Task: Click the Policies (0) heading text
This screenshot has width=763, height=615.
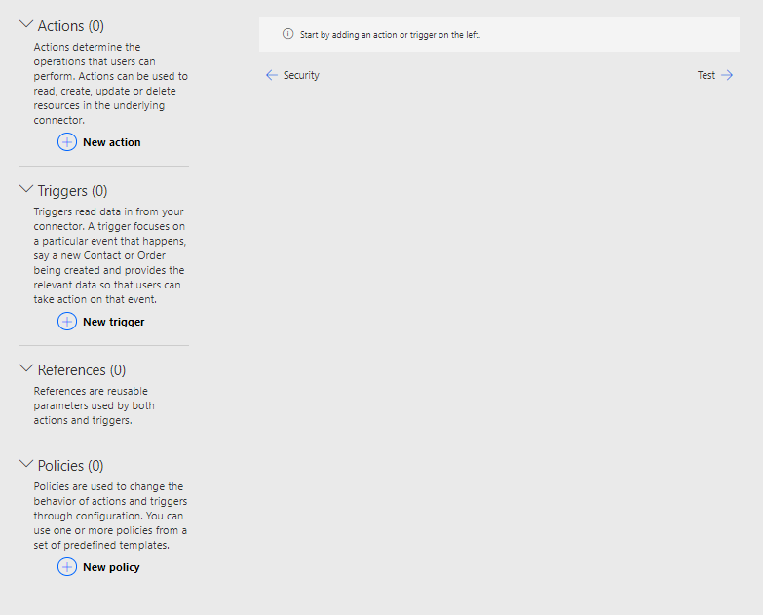Action: pos(70,466)
